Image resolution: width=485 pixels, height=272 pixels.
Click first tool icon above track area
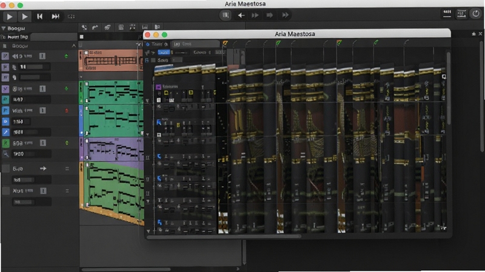tap(84, 27)
